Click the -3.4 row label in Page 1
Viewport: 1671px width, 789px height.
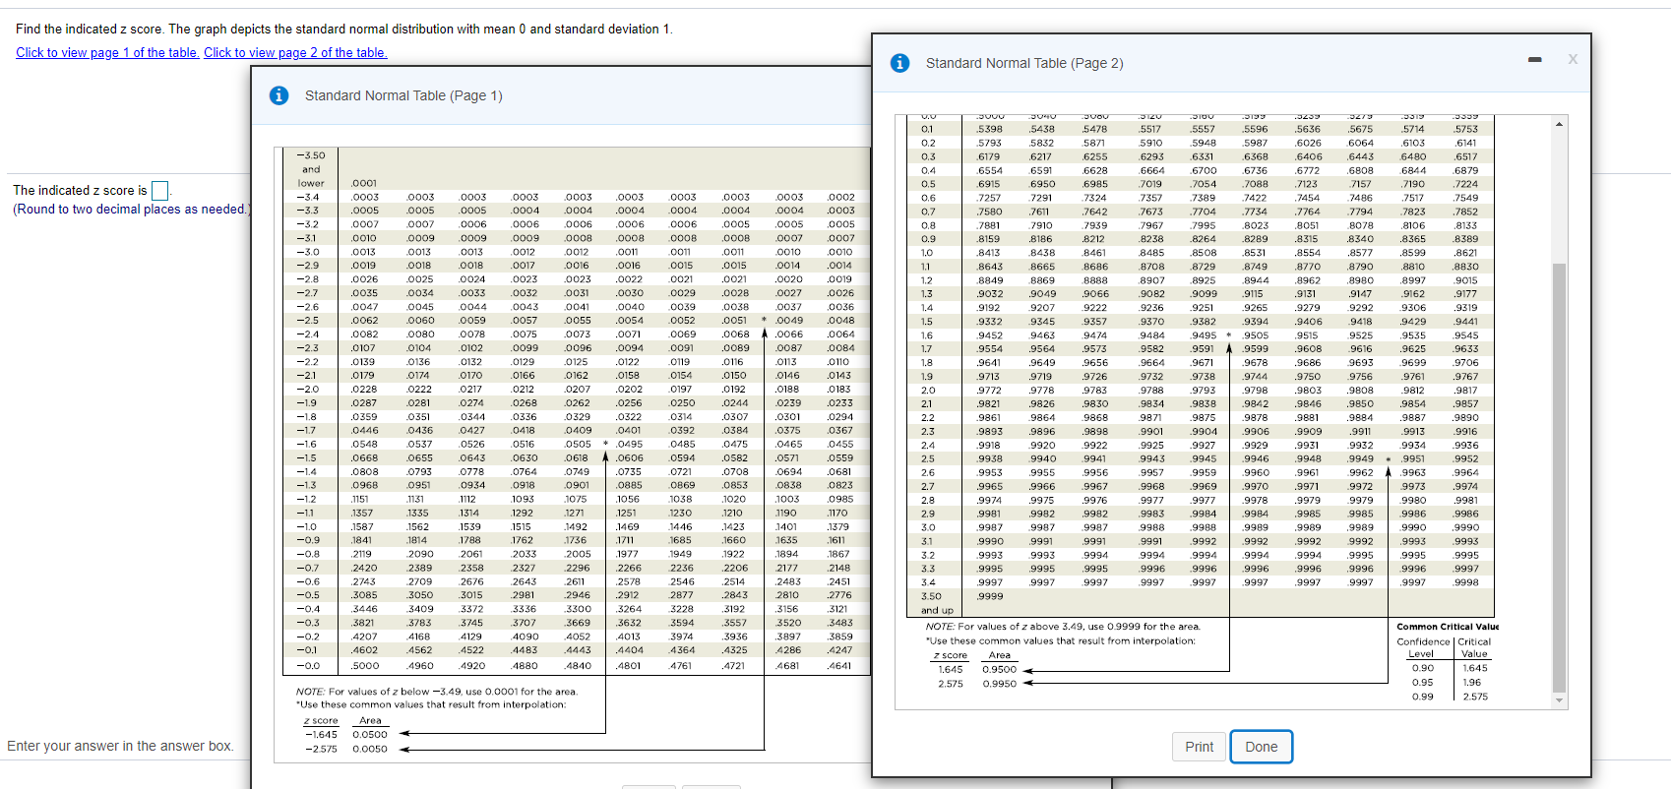pyautogui.click(x=308, y=197)
